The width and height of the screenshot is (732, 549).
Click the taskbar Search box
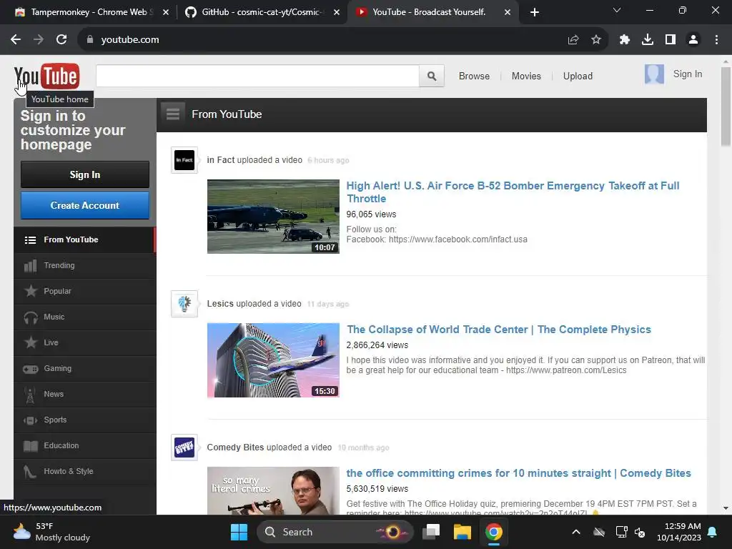click(335, 532)
